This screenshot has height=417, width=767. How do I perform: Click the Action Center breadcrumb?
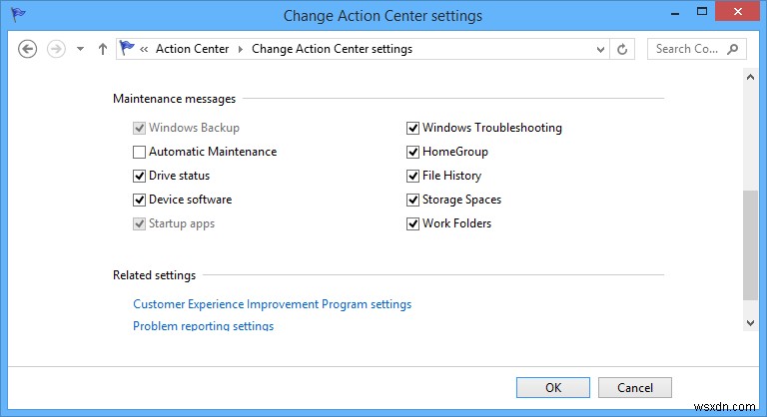[192, 49]
